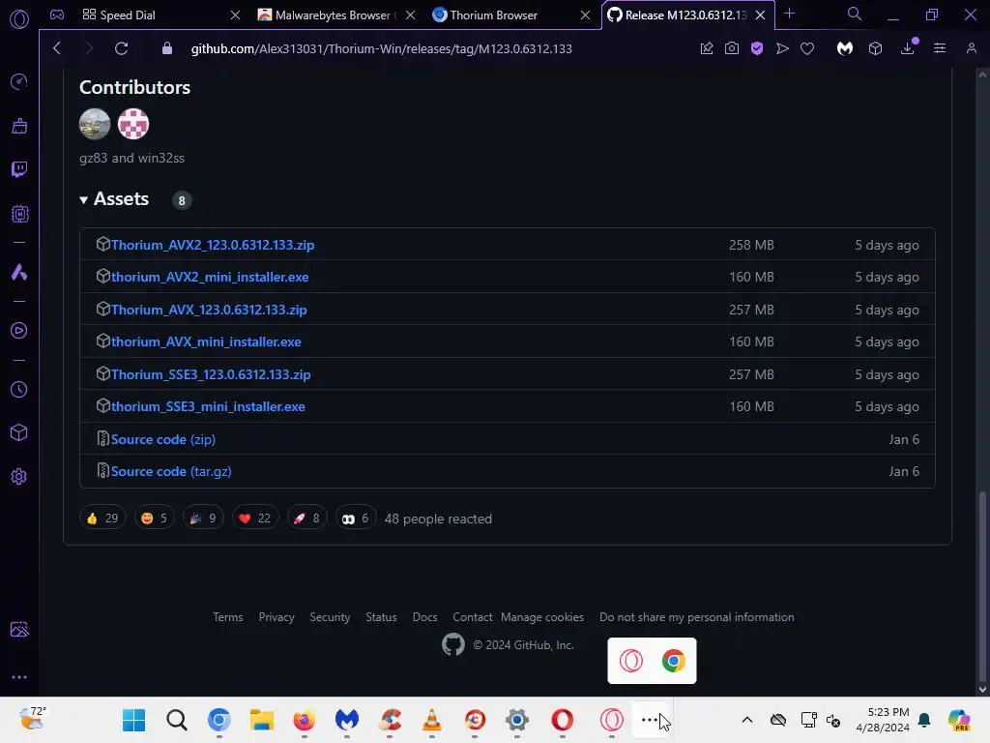
Task: Open the sidebar gallery image icon
Action: [19, 629]
